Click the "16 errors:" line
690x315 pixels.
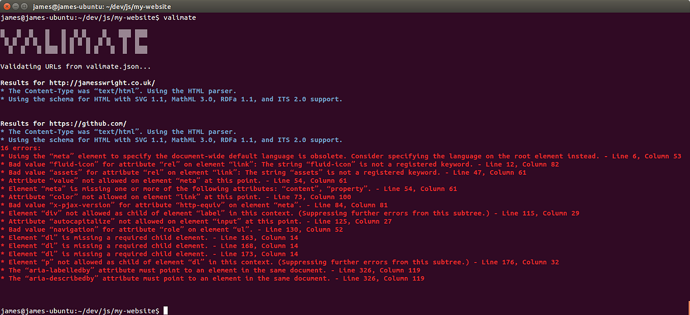20,148
